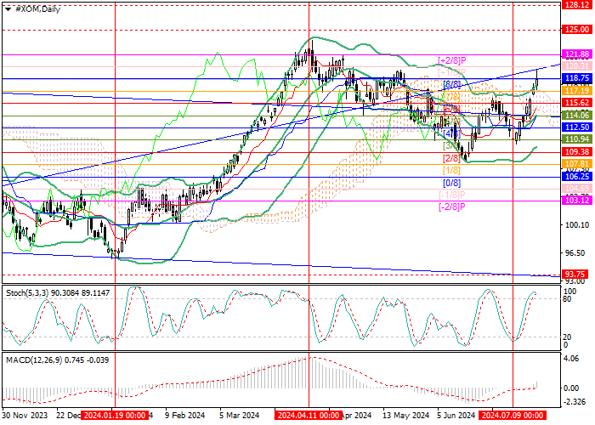Click the 96.50 price scale value

(575, 252)
